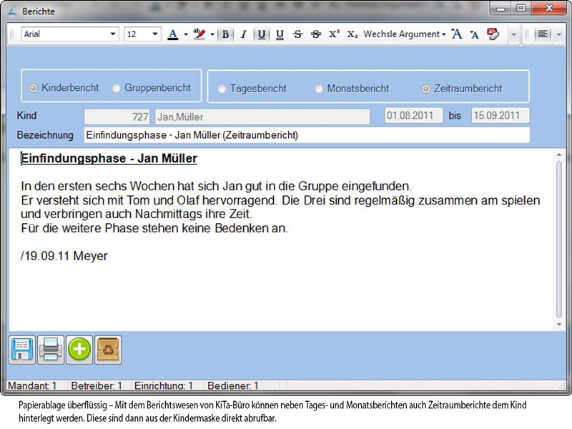Delete report using the recycle bin icon
572x429 pixels.
108,349
